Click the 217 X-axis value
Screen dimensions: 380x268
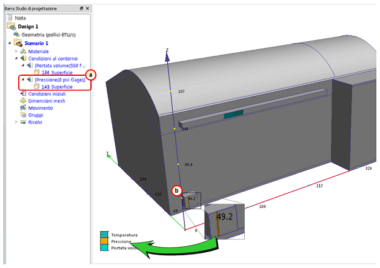(319, 186)
